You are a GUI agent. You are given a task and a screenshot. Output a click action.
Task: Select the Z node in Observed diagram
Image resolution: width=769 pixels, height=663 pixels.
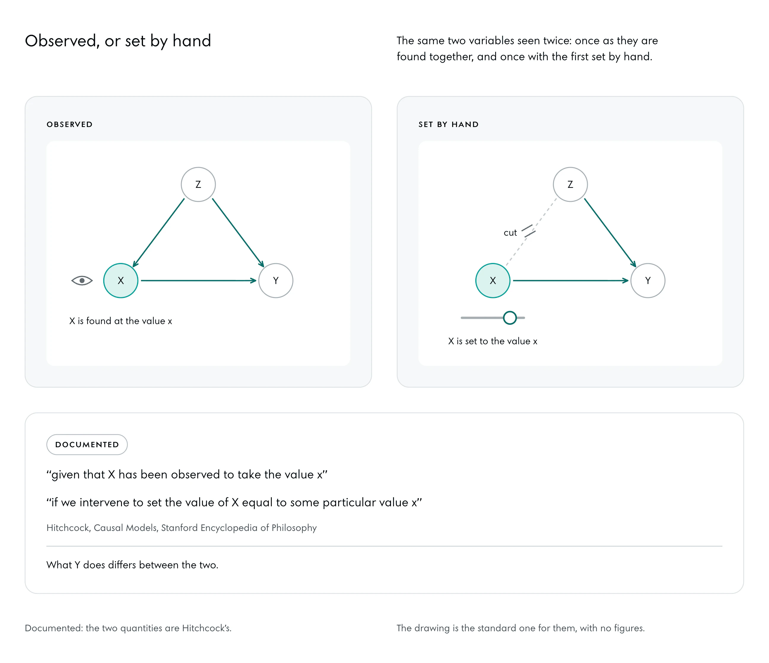pos(198,185)
